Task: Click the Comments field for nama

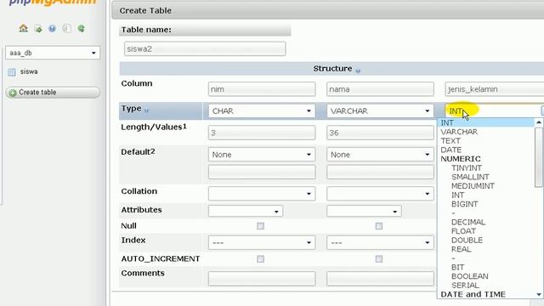Action: coord(380,279)
